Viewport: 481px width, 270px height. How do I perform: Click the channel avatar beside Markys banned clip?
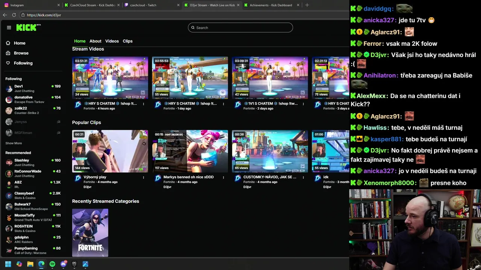coord(158,178)
